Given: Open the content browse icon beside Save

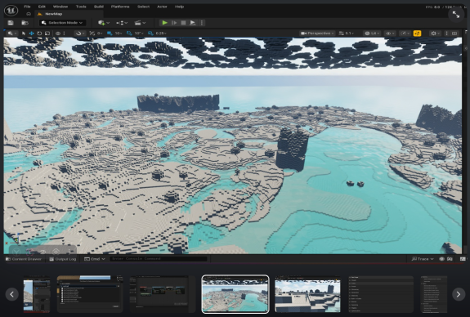Looking at the screenshot, I should (x=25, y=23).
